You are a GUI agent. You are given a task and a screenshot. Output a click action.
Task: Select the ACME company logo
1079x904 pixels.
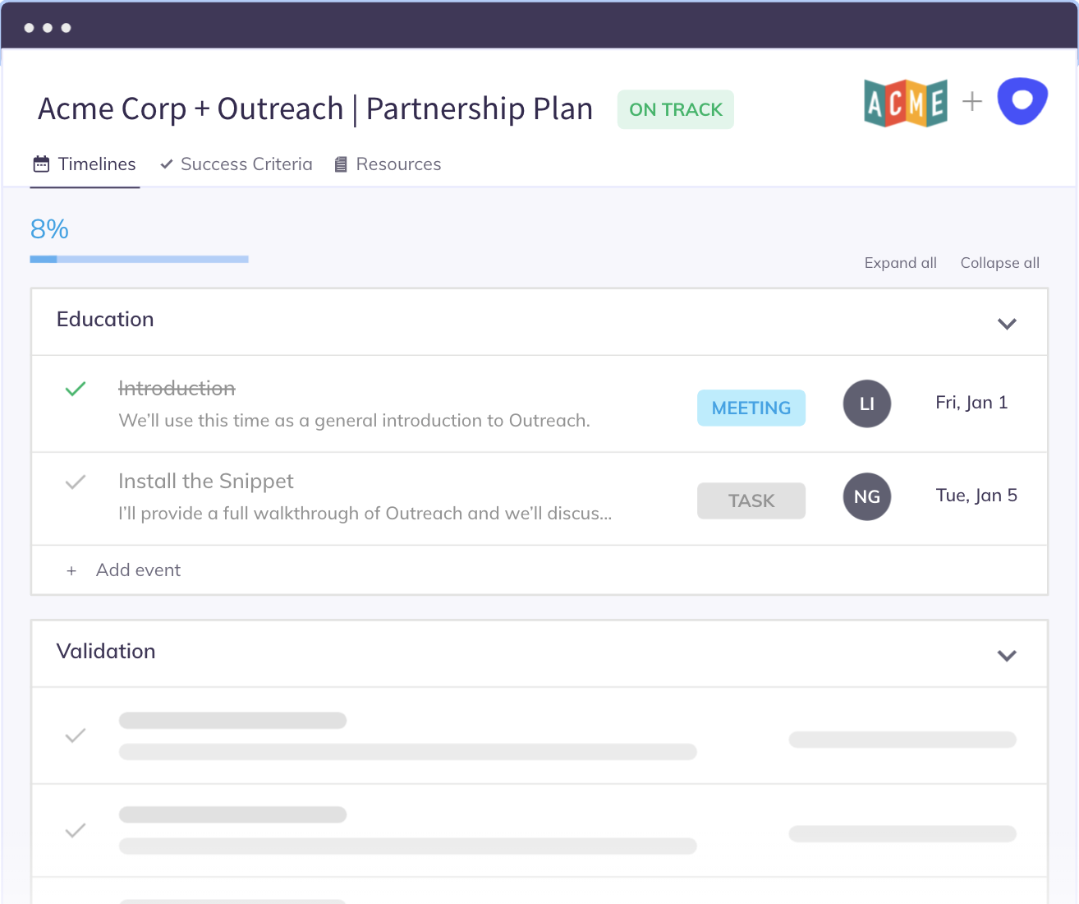pos(905,102)
